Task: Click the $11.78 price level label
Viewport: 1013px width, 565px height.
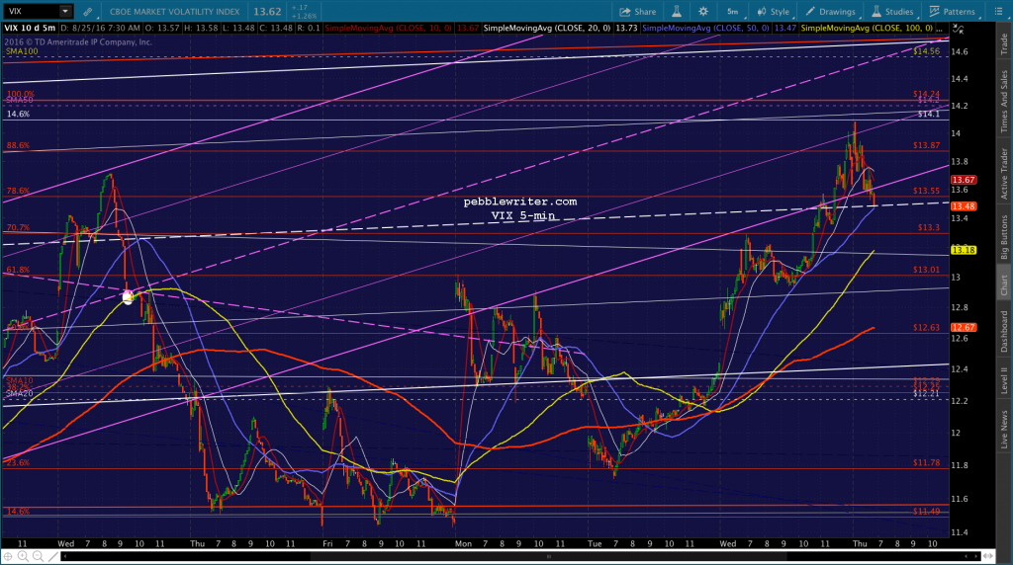Action: coord(926,463)
